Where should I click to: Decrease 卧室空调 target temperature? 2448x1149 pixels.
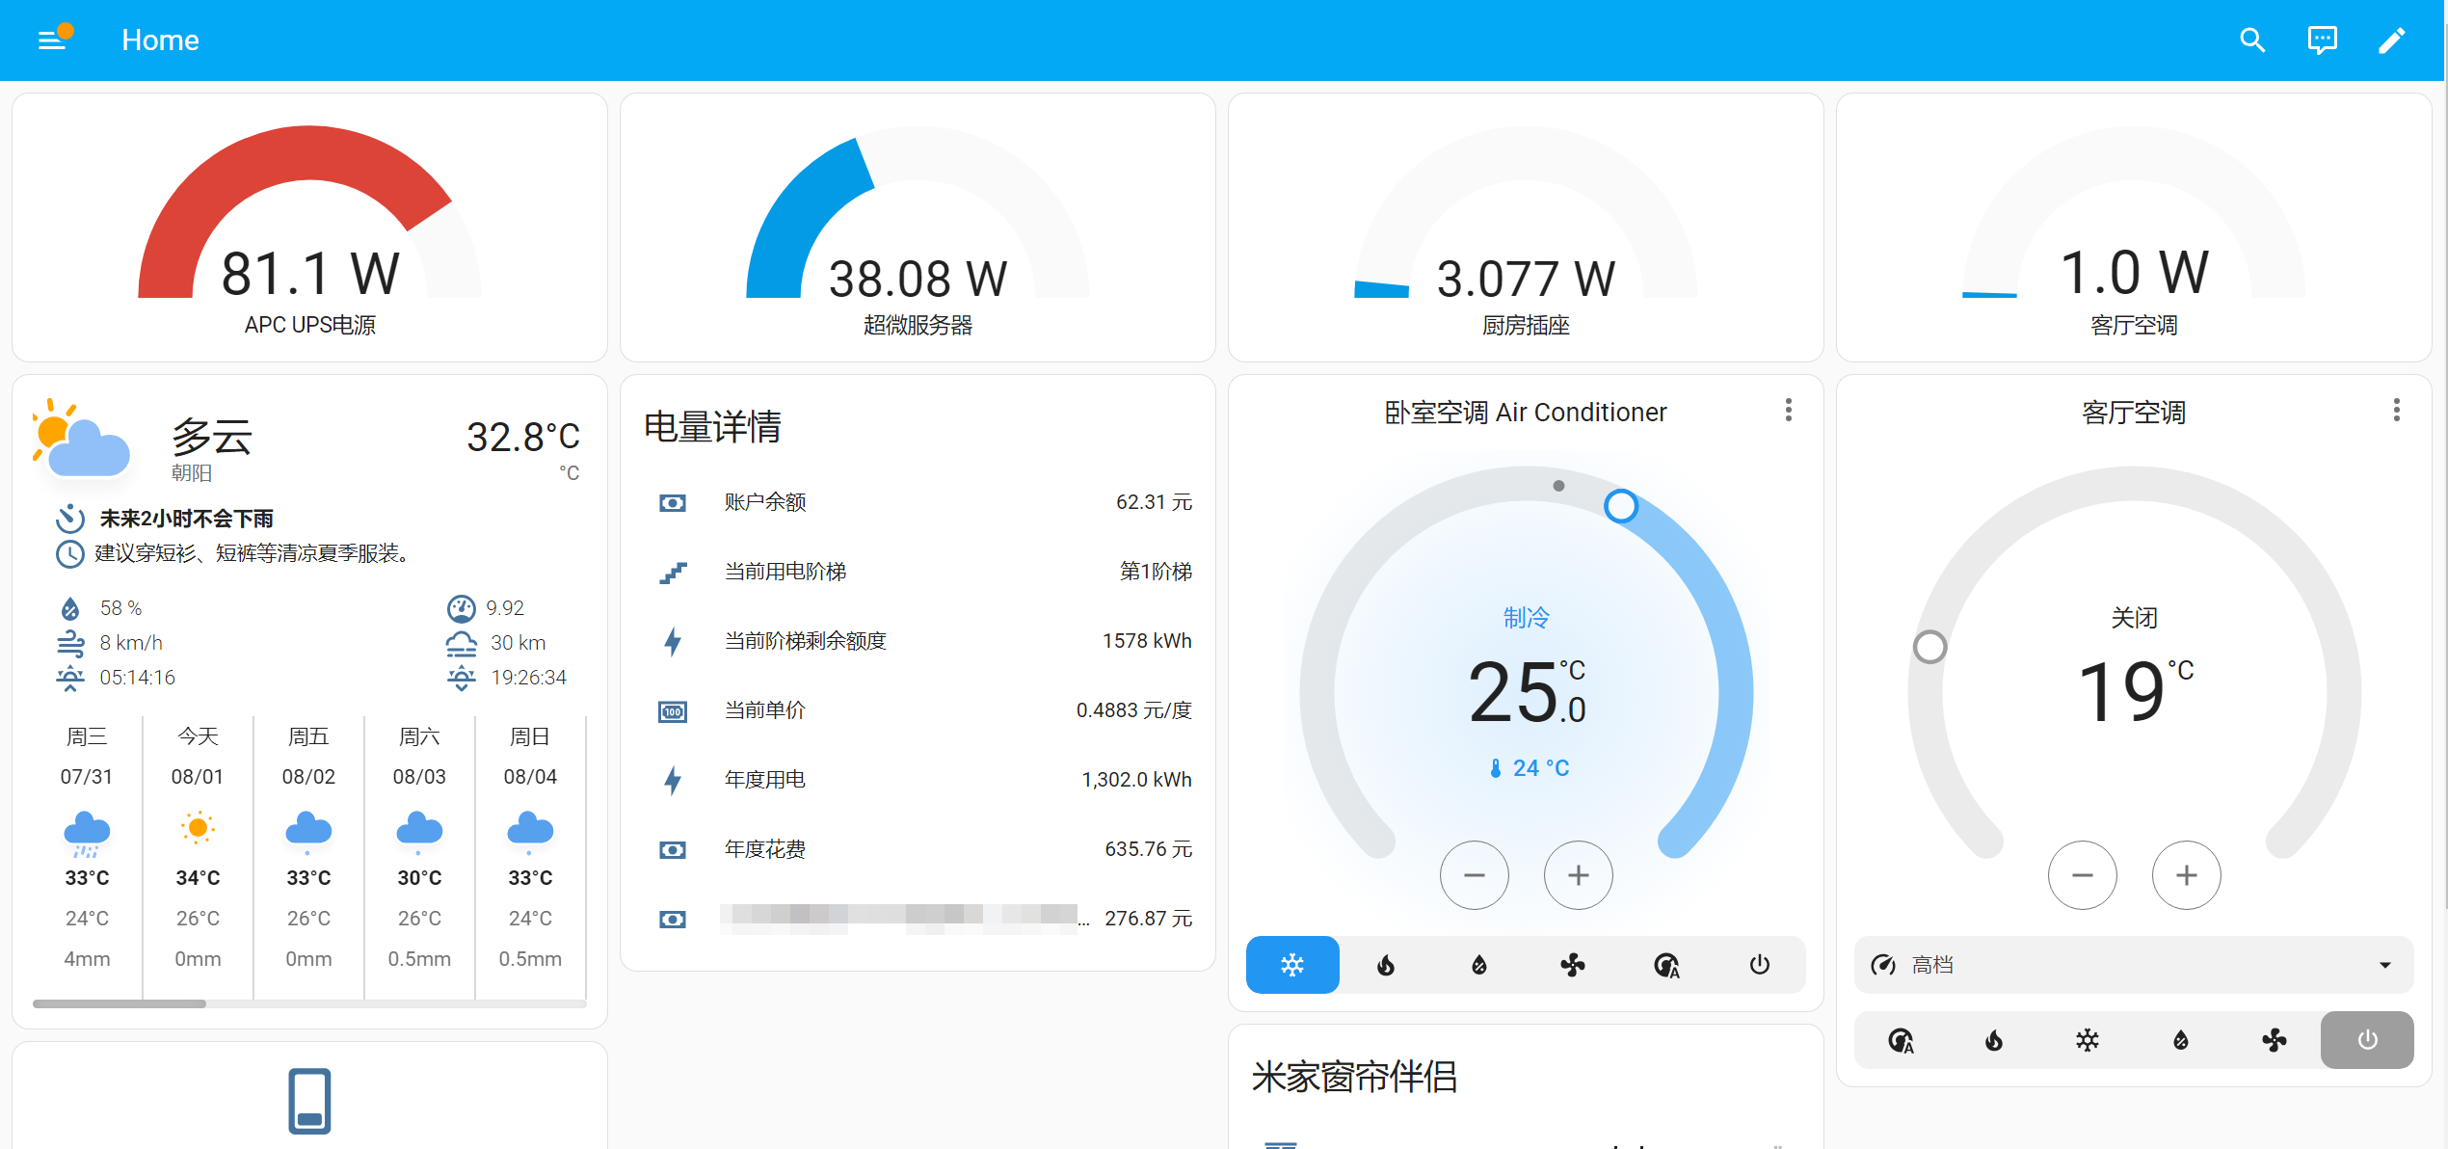coord(1474,875)
